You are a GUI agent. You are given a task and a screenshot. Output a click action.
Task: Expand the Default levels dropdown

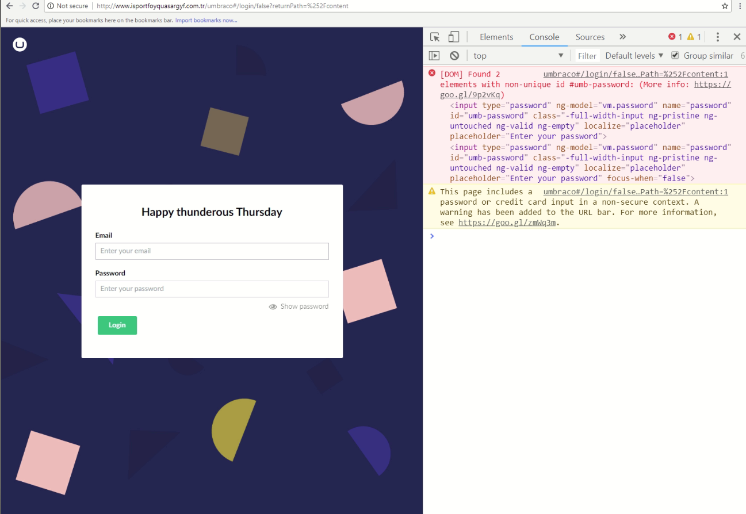[634, 56]
